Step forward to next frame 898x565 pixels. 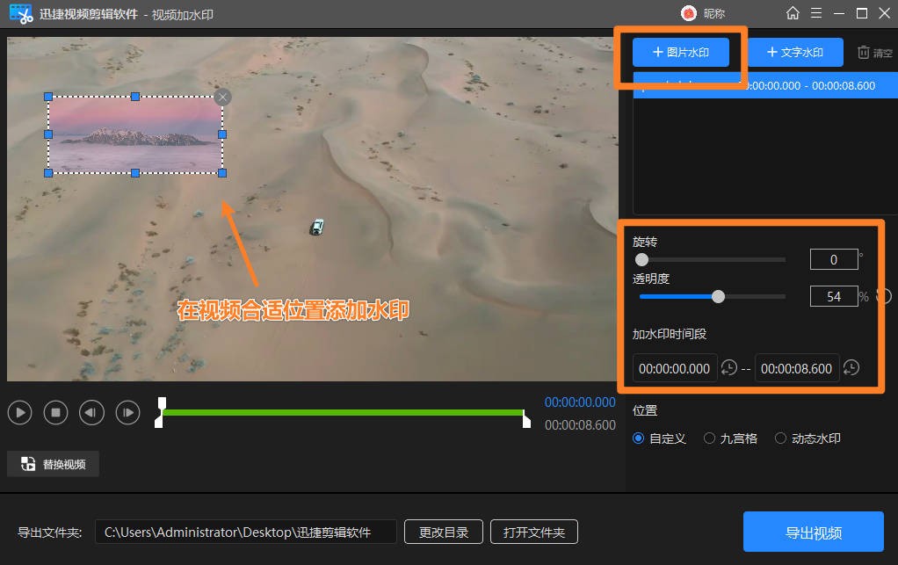point(127,412)
